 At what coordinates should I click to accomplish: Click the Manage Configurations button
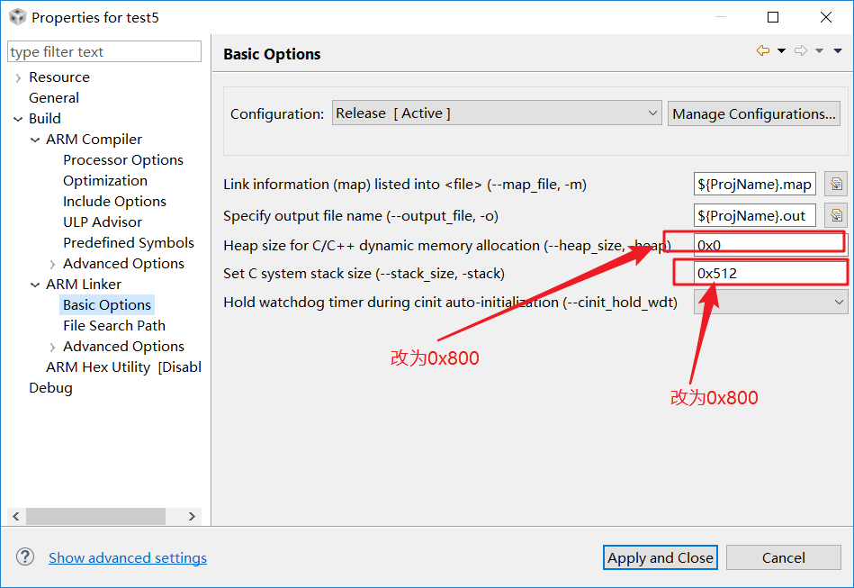tap(754, 113)
